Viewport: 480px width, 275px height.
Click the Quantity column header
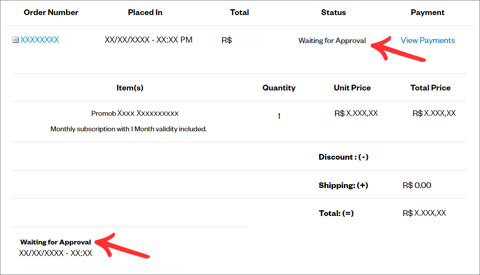pos(279,88)
